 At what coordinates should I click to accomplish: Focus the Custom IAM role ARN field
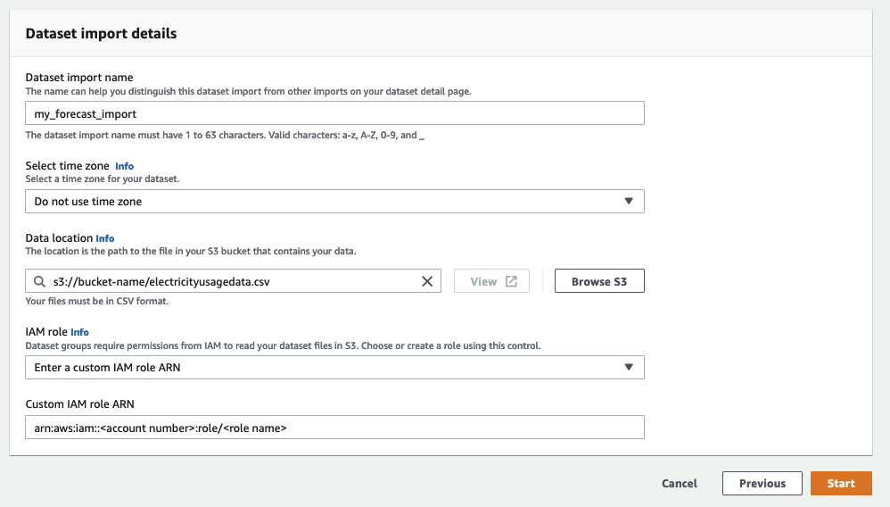point(334,428)
